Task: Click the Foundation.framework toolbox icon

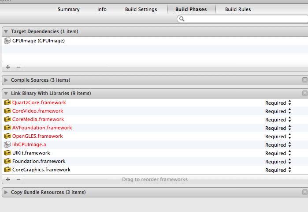Action: pos(7,161)
